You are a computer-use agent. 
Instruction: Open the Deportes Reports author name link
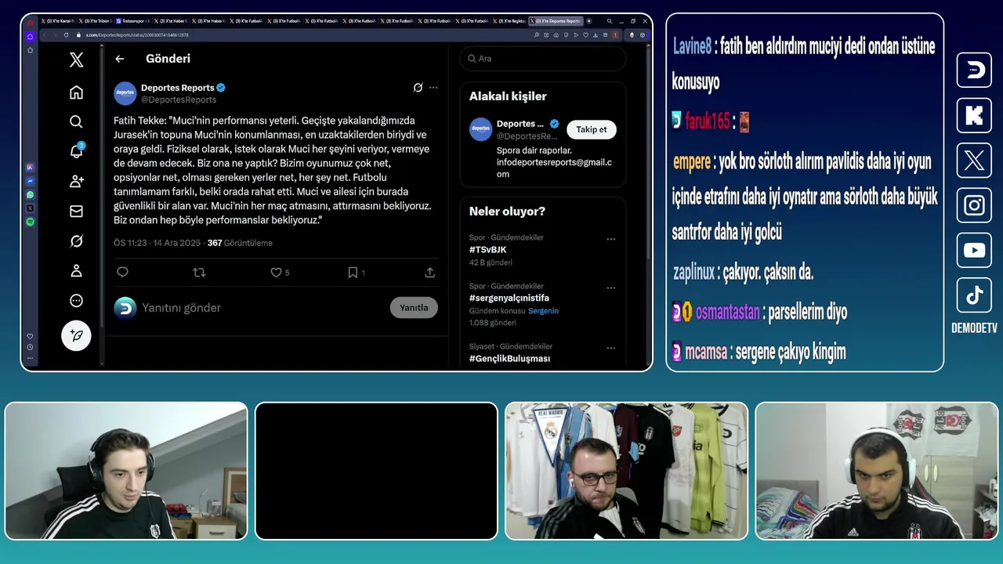pos(178,88)
